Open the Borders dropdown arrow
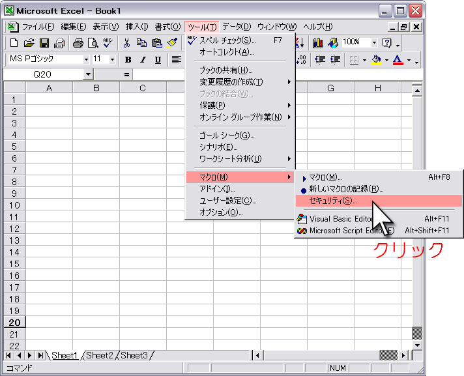Image resolution: width=464 pixels, height=376 pixels. (x=364, y=61)
